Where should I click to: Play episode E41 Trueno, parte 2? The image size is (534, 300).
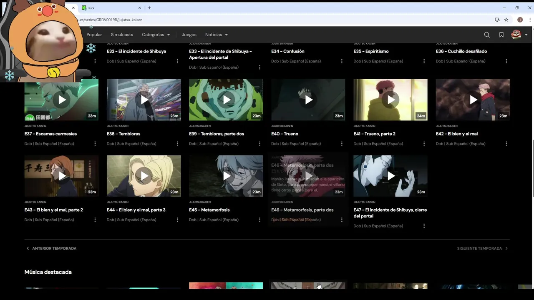click(390, 100)
